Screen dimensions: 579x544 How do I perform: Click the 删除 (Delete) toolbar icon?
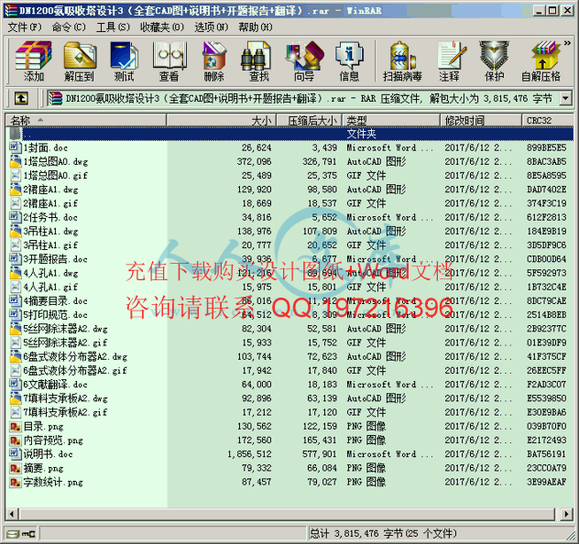[x=213, y=61]
